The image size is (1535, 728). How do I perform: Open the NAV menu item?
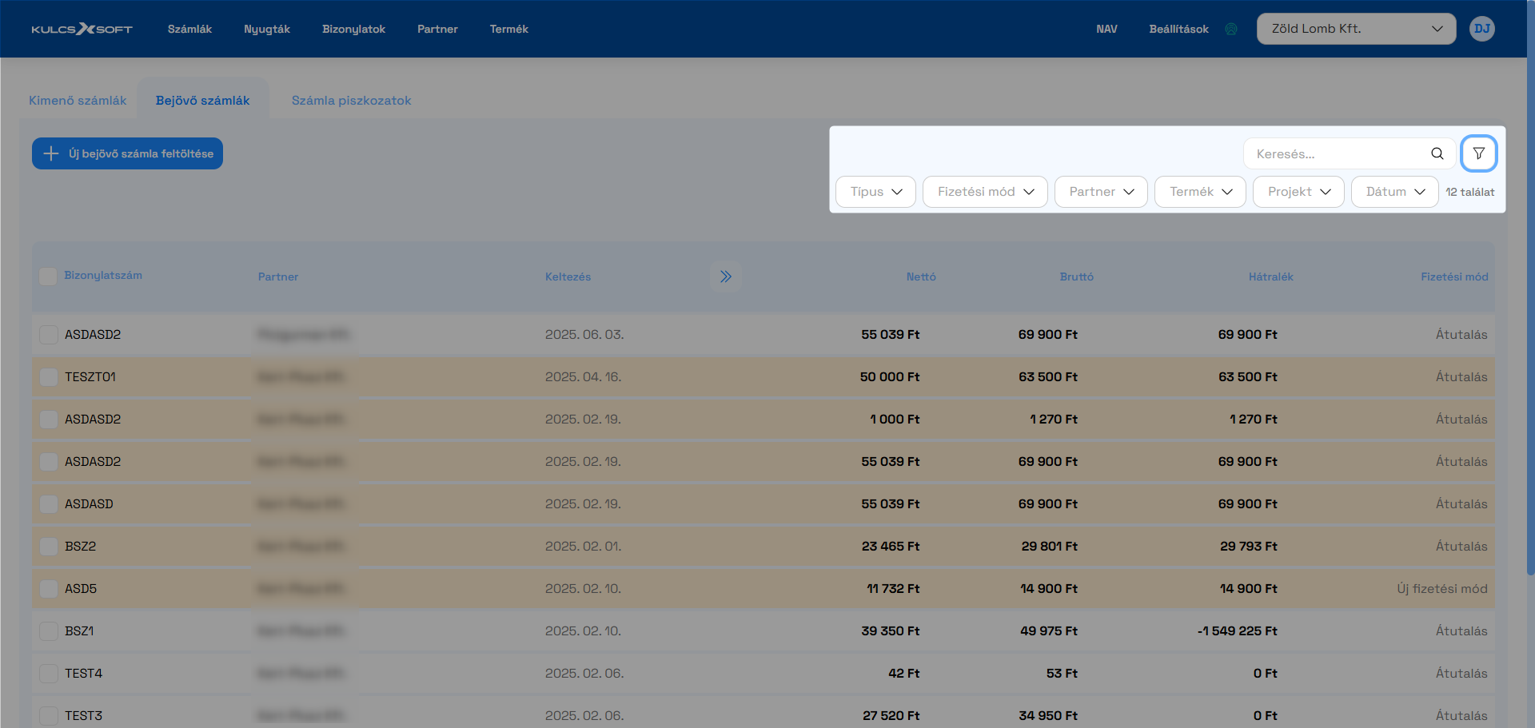1106,29
